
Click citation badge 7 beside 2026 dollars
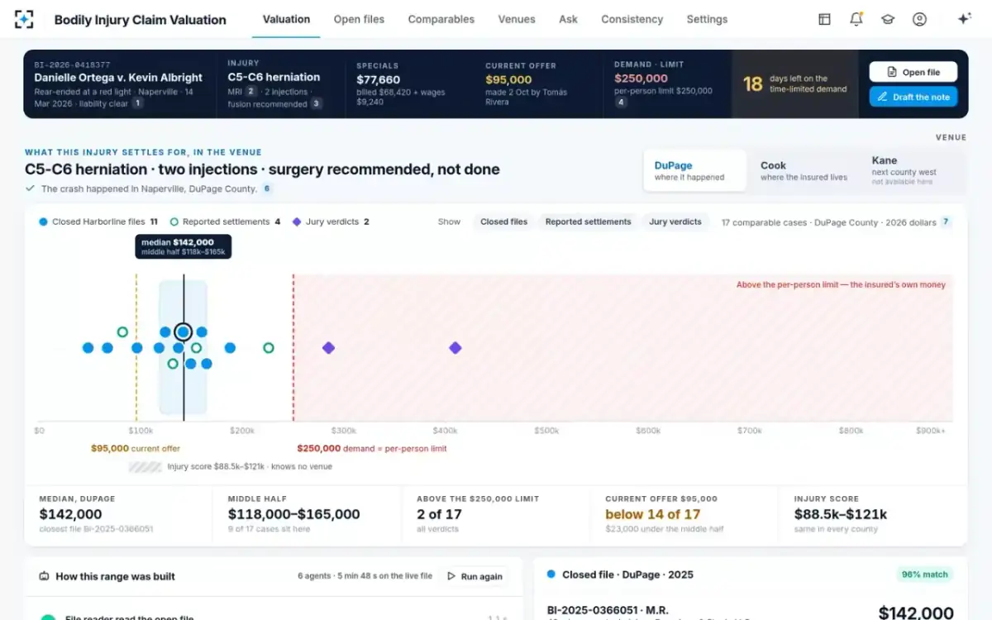[x=946, y=222]
